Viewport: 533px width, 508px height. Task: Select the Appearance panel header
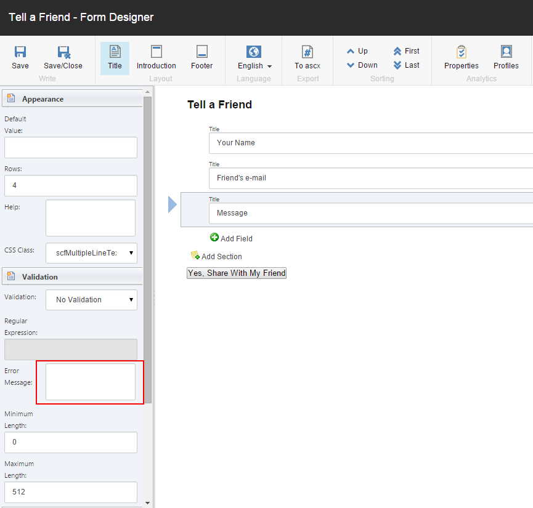42,99
